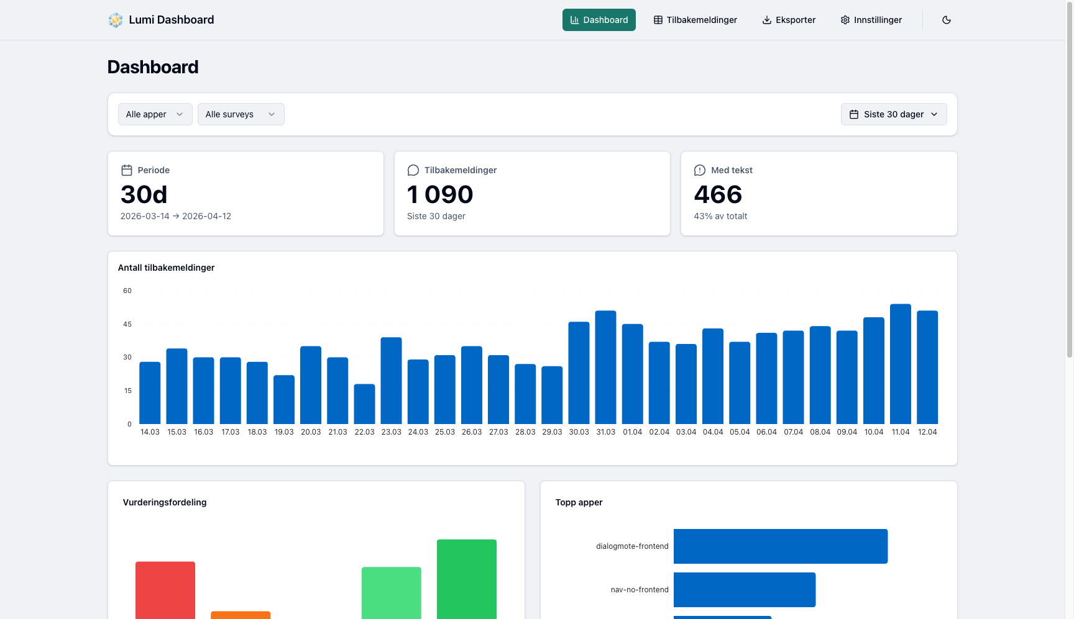Open settings via the gear icon
The height and width of the screenshot is (619, 1074).
pyautogui.click(x=845, y=20)
